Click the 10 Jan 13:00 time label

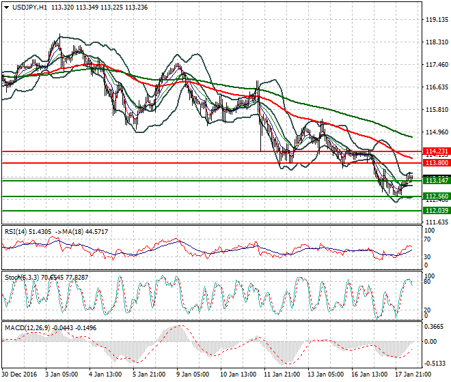tap(238, 374)
